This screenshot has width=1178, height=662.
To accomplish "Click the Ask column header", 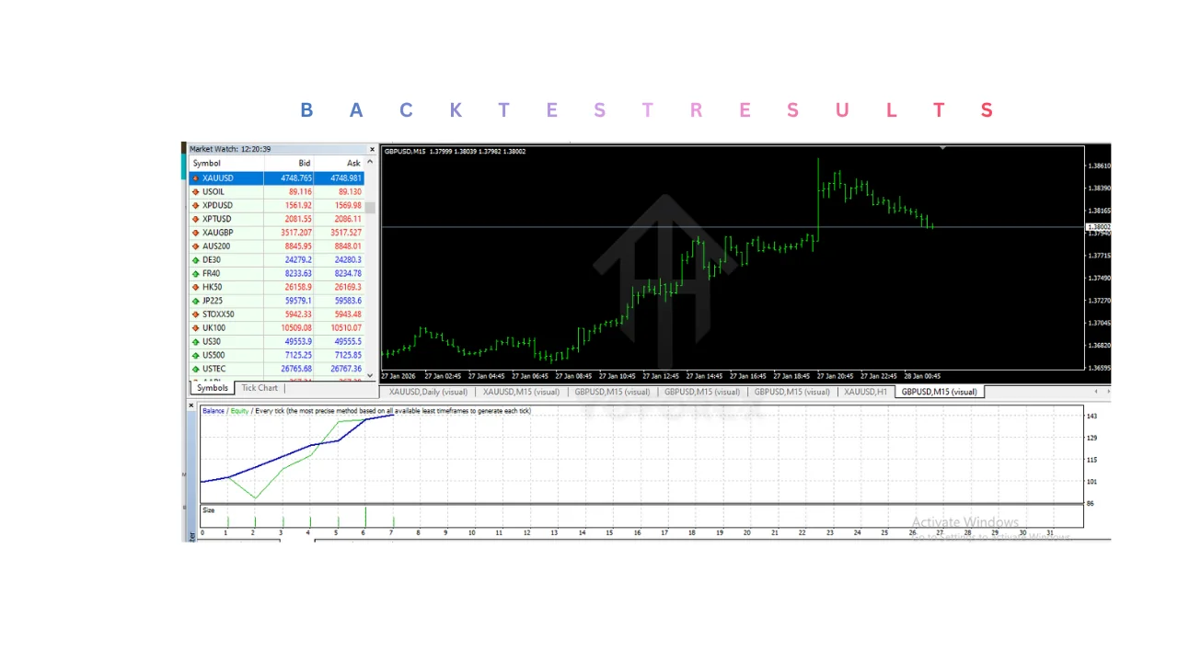I will coord(353,164).
